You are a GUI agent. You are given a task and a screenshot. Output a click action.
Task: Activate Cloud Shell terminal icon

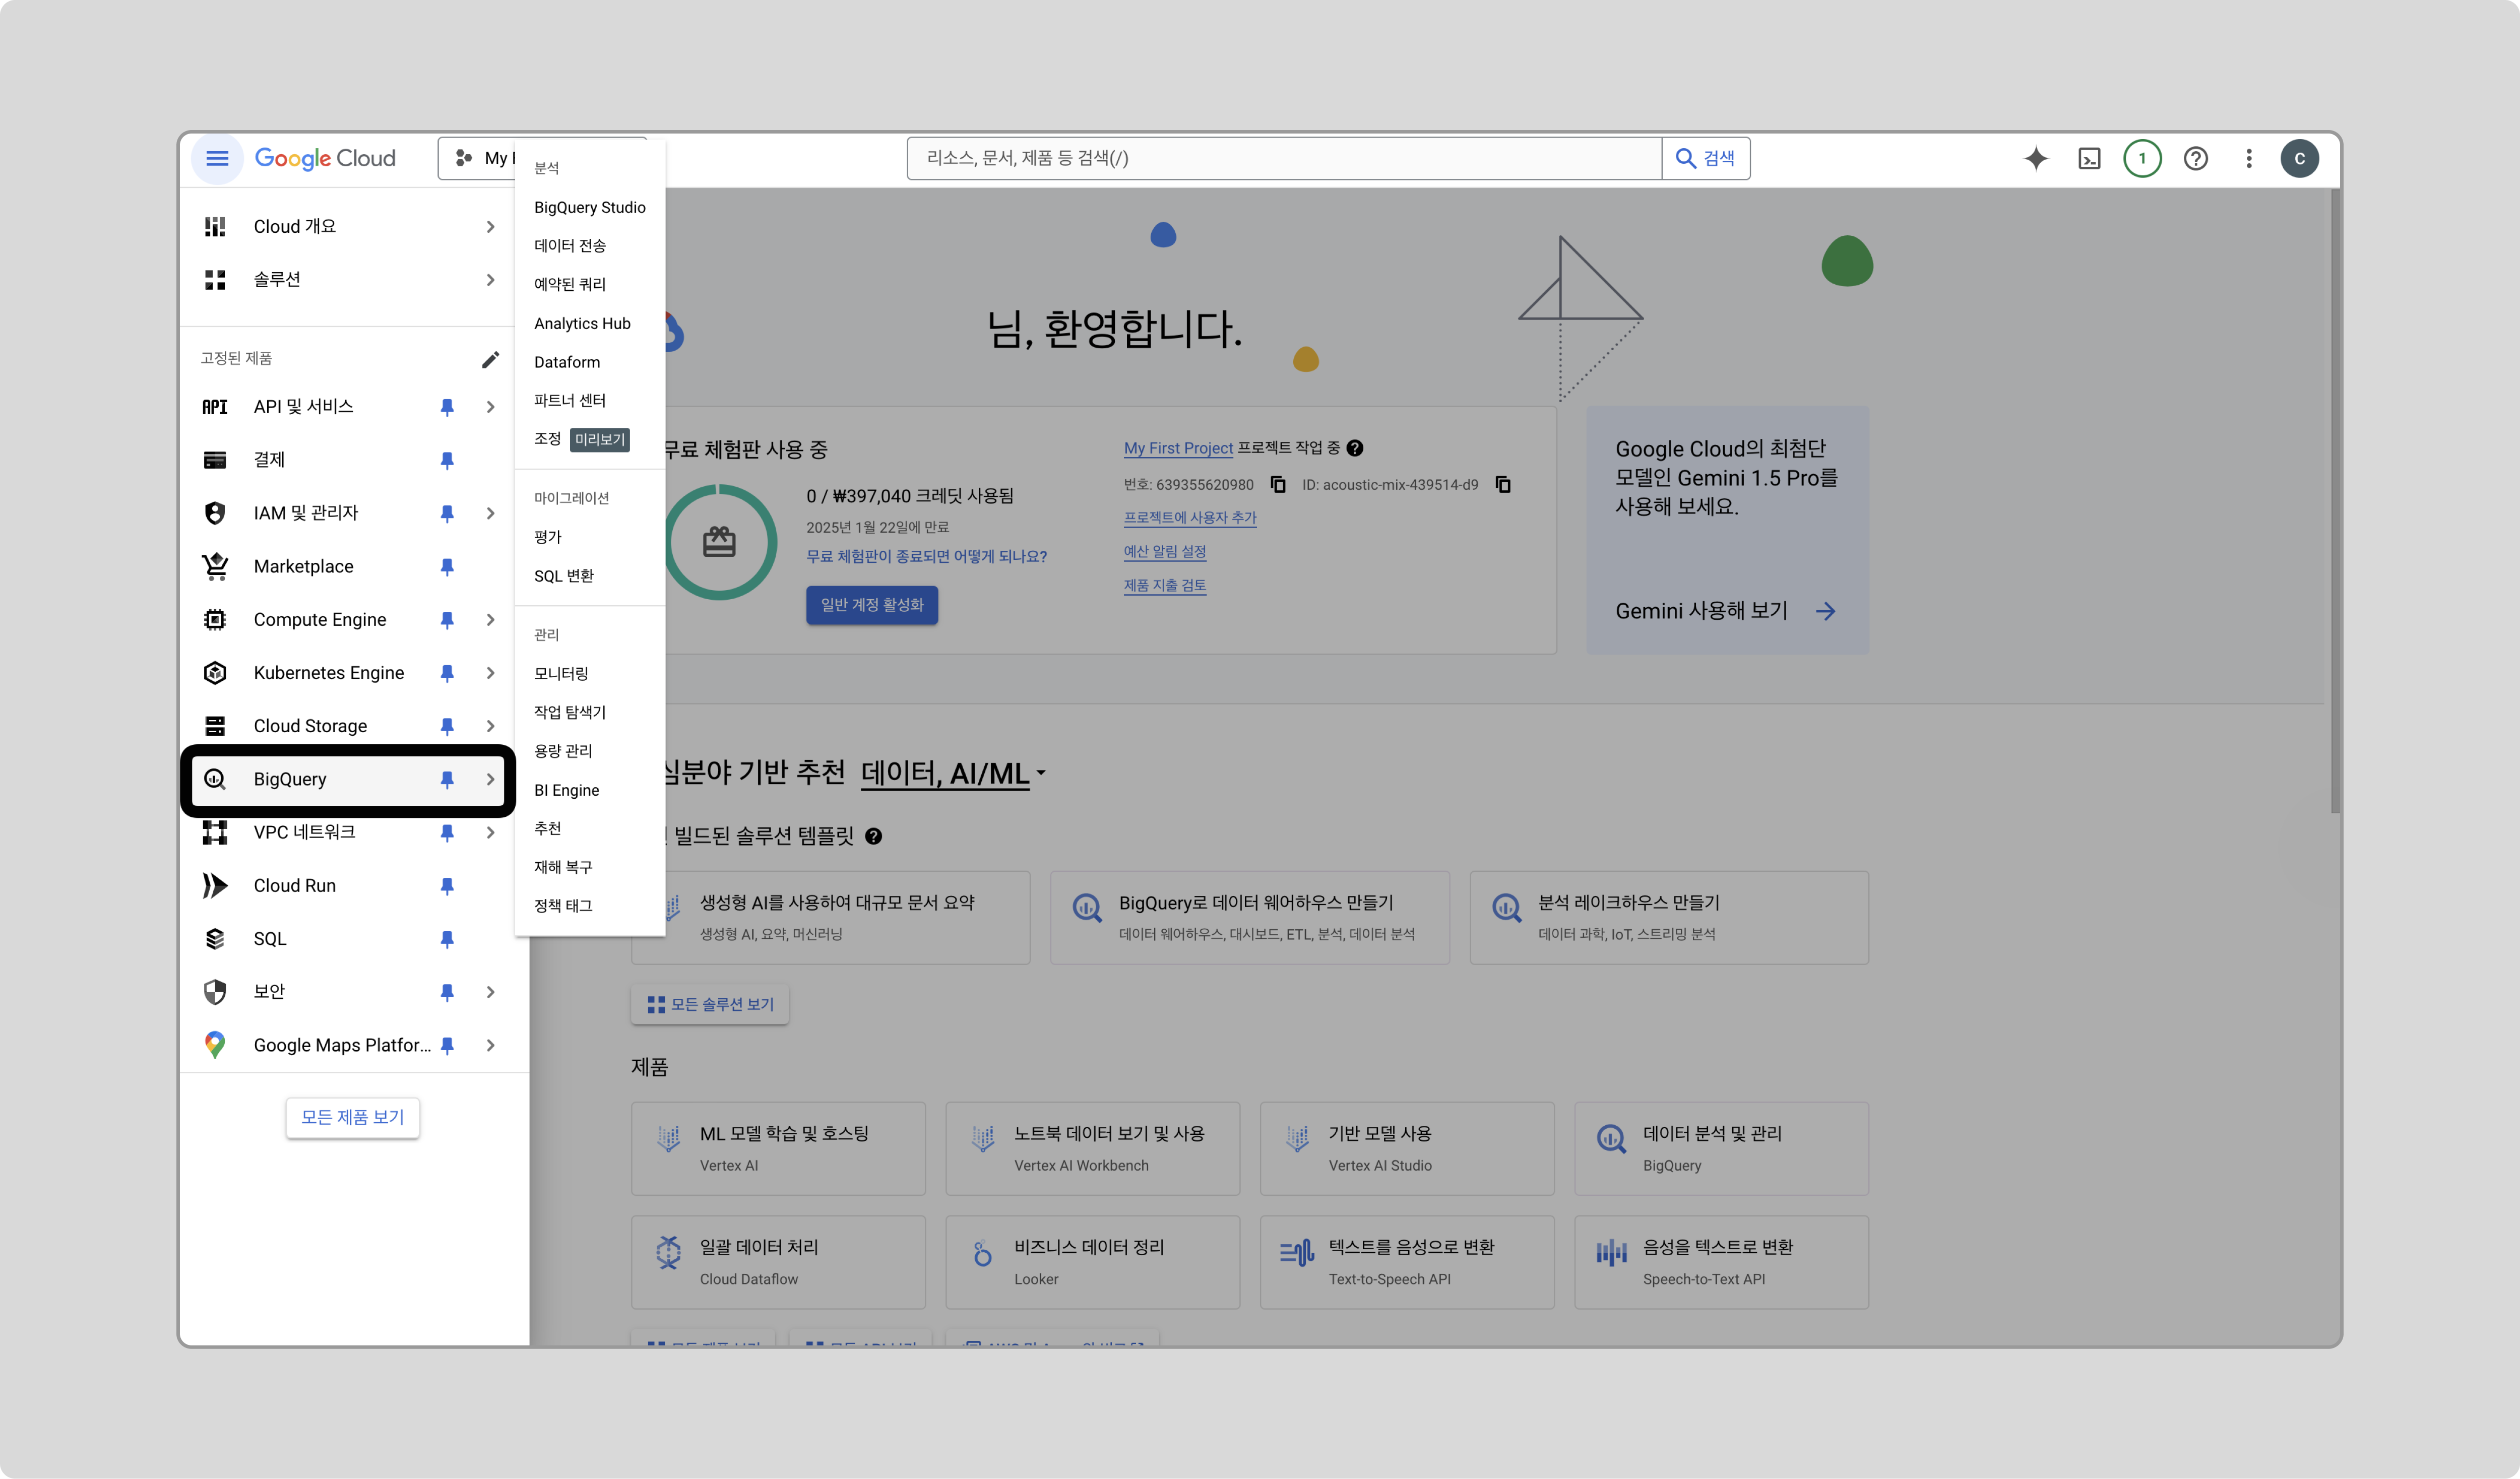(2089, 158)
